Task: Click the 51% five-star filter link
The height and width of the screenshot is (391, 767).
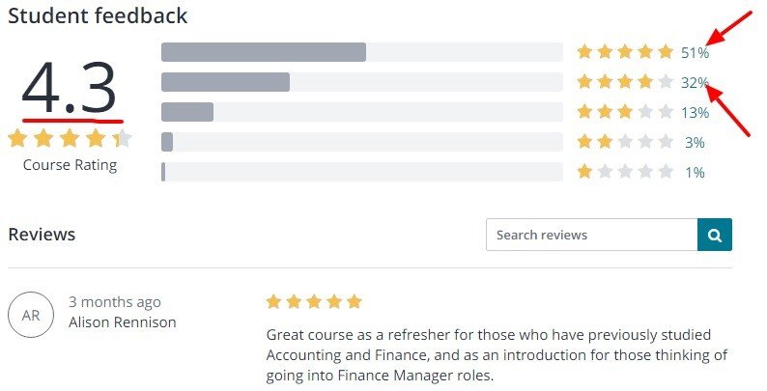Action: tap(695, 52)
